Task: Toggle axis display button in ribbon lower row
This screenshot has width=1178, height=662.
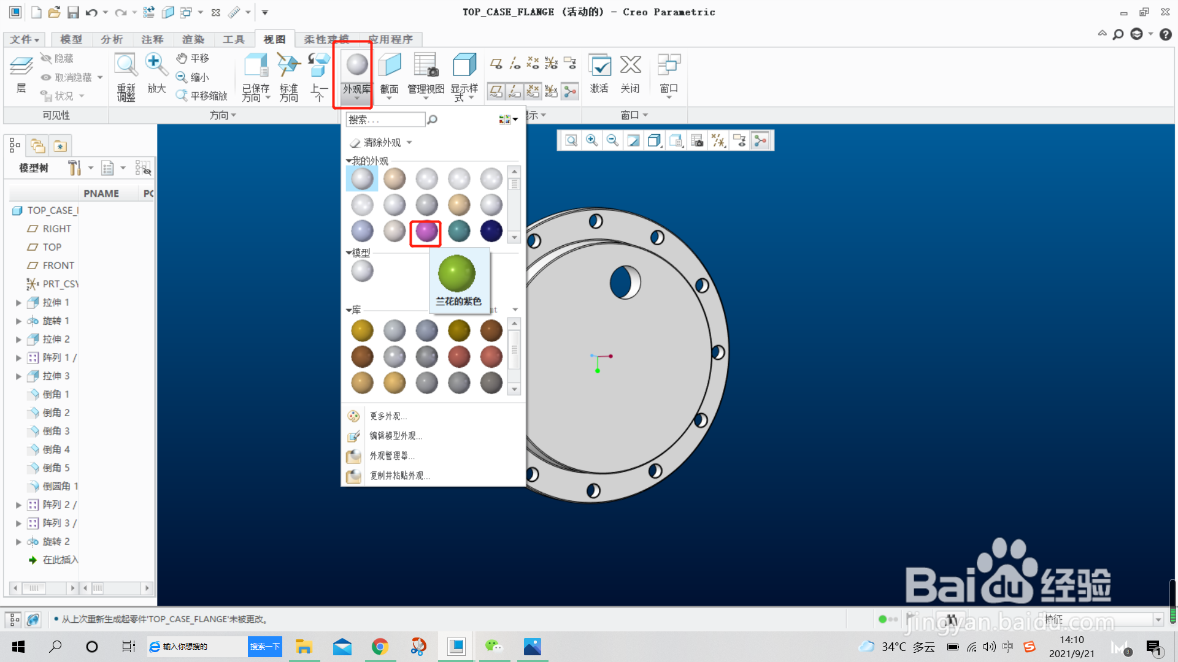Action: tap(514, 91)
